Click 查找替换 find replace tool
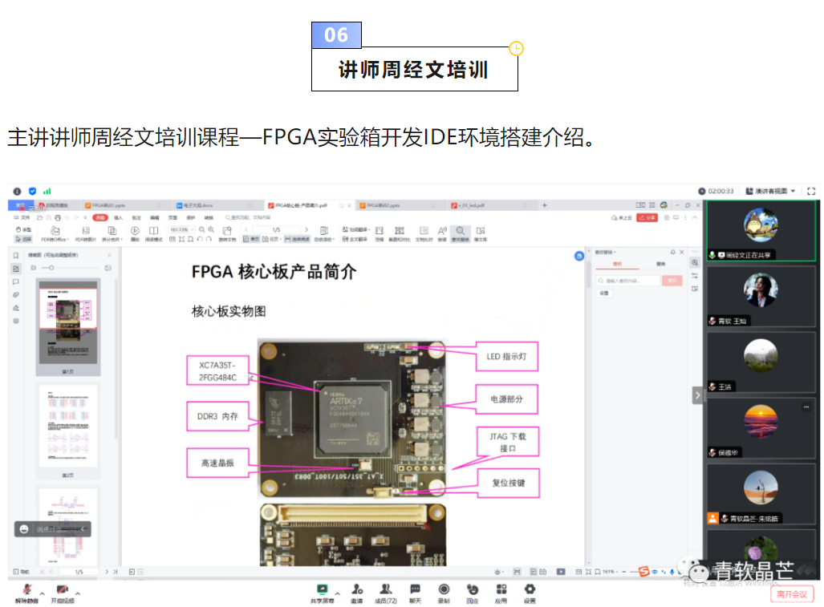Image resolution: width=824 pixels, height=607 pixels. click(x=460, y=234)
